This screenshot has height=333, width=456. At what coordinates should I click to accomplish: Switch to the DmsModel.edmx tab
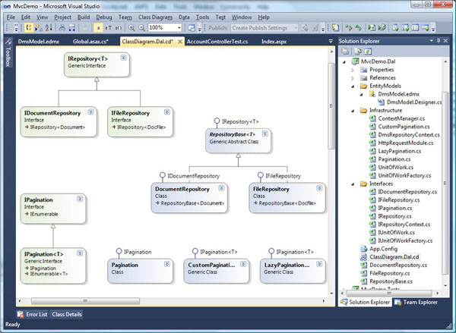click(x=39, y=42)
